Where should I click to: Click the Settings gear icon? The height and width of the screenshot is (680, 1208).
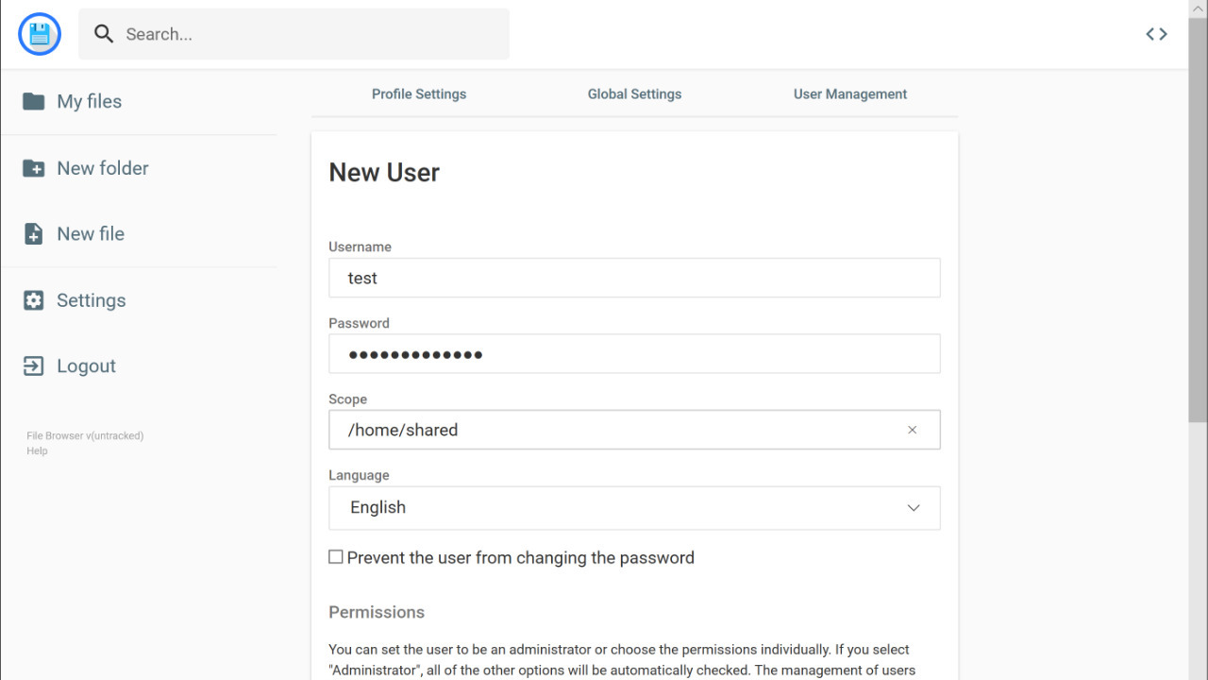pyautogui.click(x=34, y=300)
